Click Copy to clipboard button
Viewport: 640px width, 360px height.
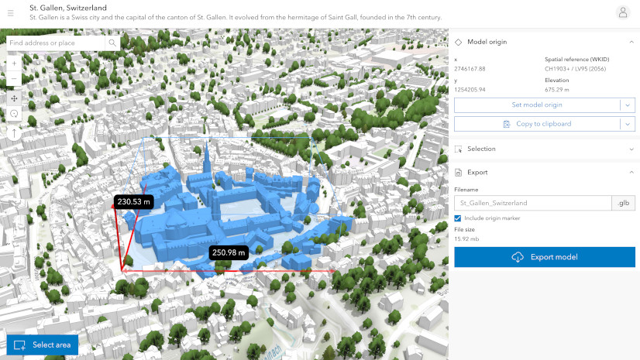[x=537, y=124]
